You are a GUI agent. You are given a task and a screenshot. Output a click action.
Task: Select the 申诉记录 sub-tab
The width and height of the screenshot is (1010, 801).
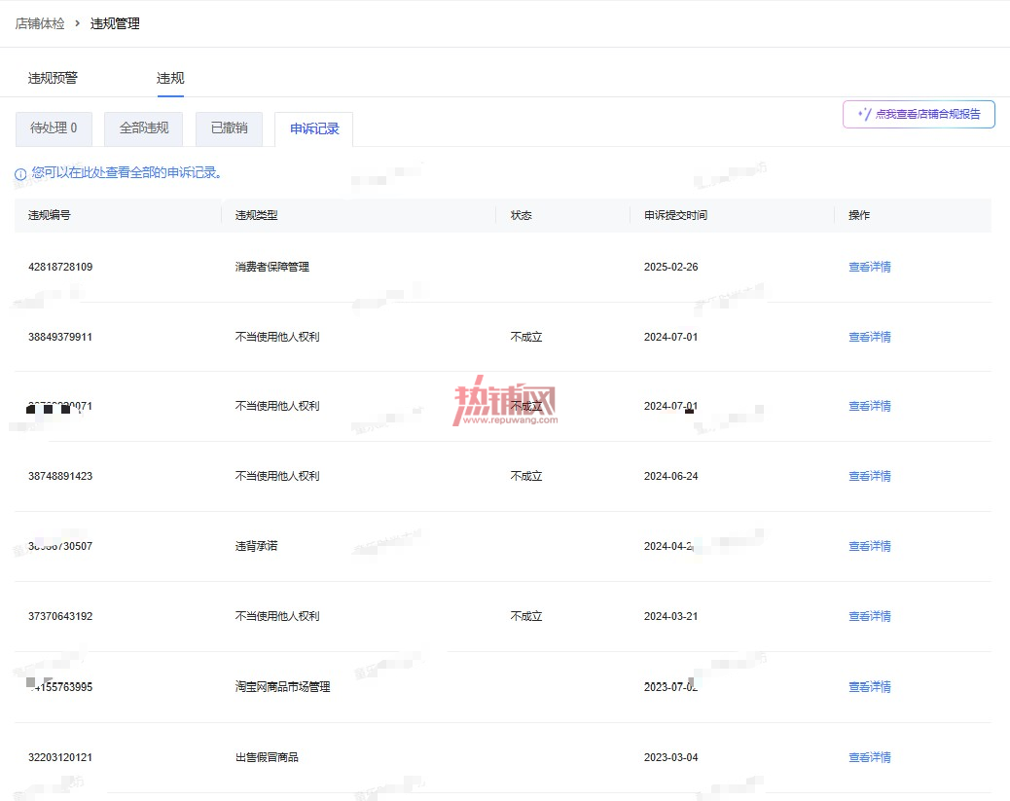coord(314,128)
